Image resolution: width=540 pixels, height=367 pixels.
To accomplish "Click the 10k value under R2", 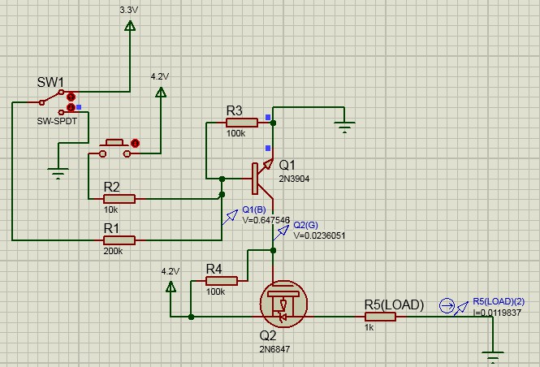I will [x=111, y=209].
